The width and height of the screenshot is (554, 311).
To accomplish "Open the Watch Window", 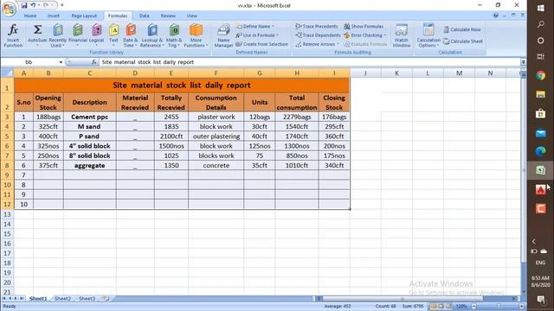I will pos(402,35).
